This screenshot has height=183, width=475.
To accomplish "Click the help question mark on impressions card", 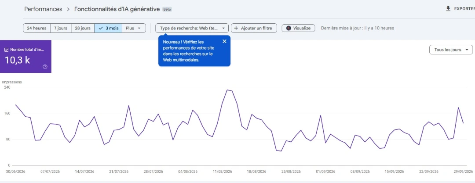I will pyautogui.click(x=45, y=67).
